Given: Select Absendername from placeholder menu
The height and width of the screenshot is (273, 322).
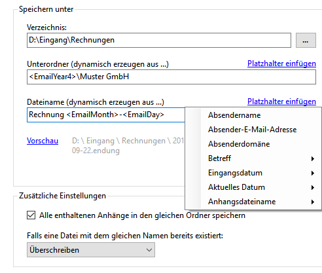Looking at the screenshot, I should click(x=253, y=115).
